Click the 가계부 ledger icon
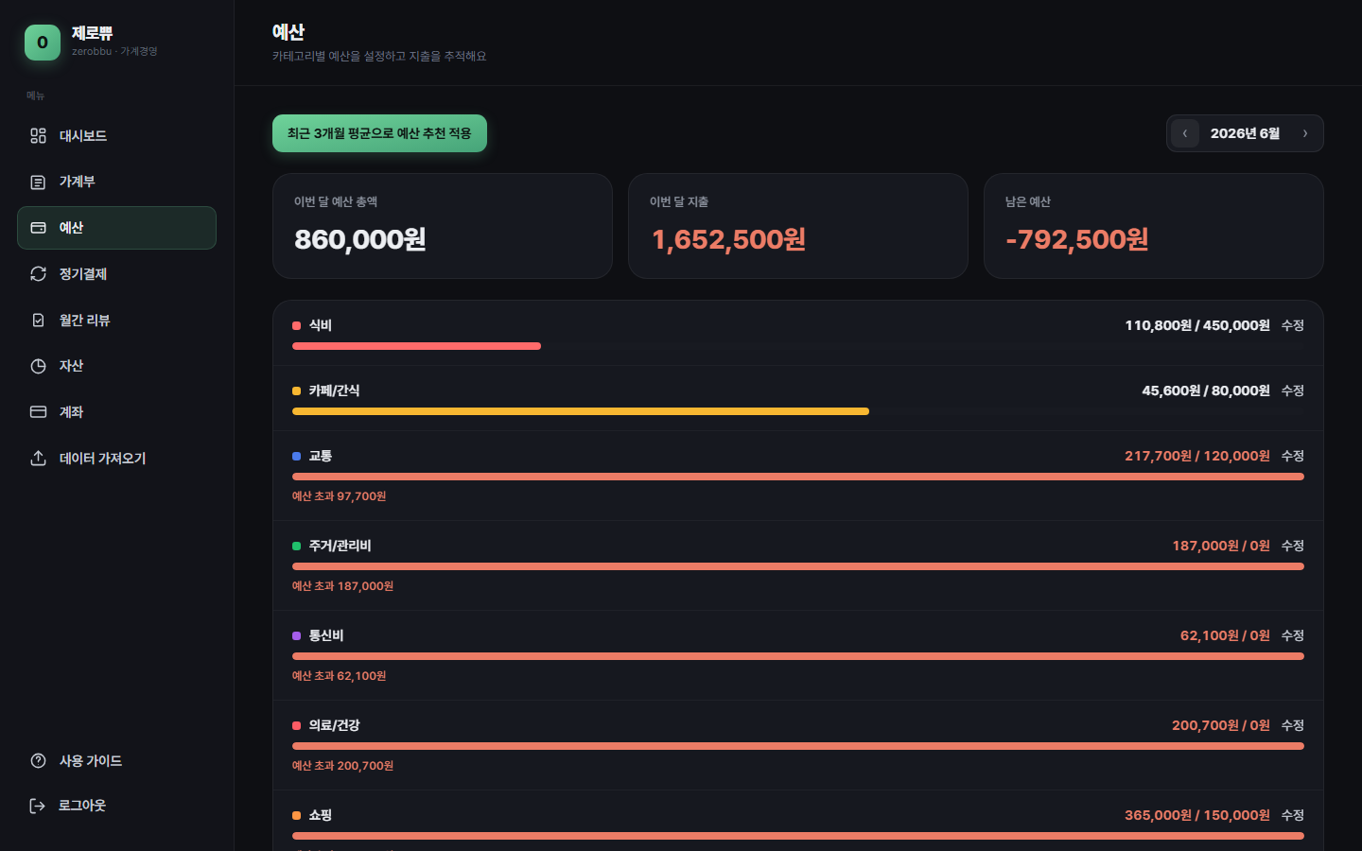This screenshot has width=1362, height=851. click(38, 182)
